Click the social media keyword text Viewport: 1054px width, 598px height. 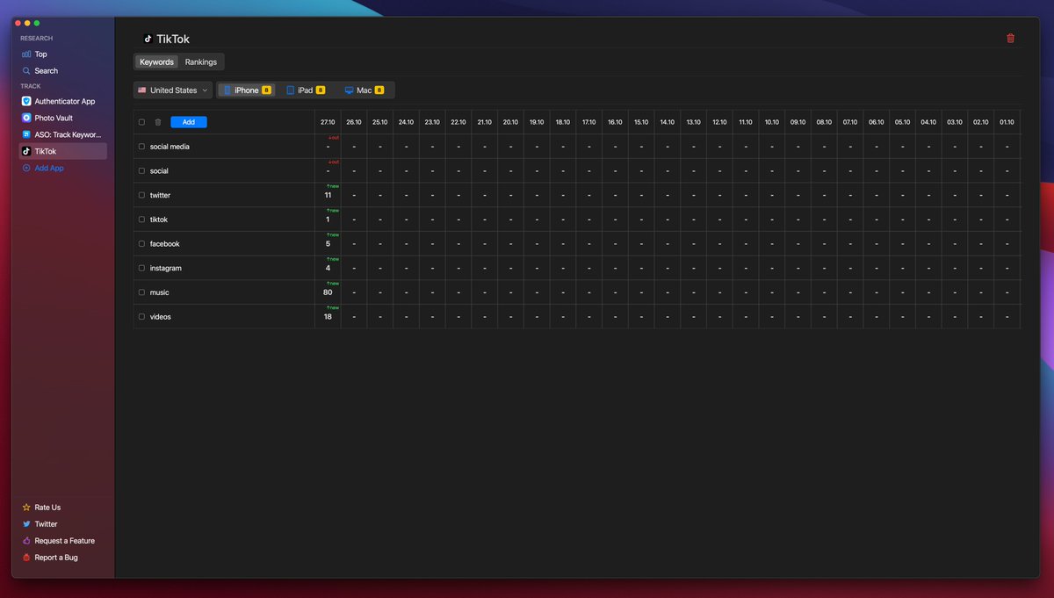[x=170, y=147]
